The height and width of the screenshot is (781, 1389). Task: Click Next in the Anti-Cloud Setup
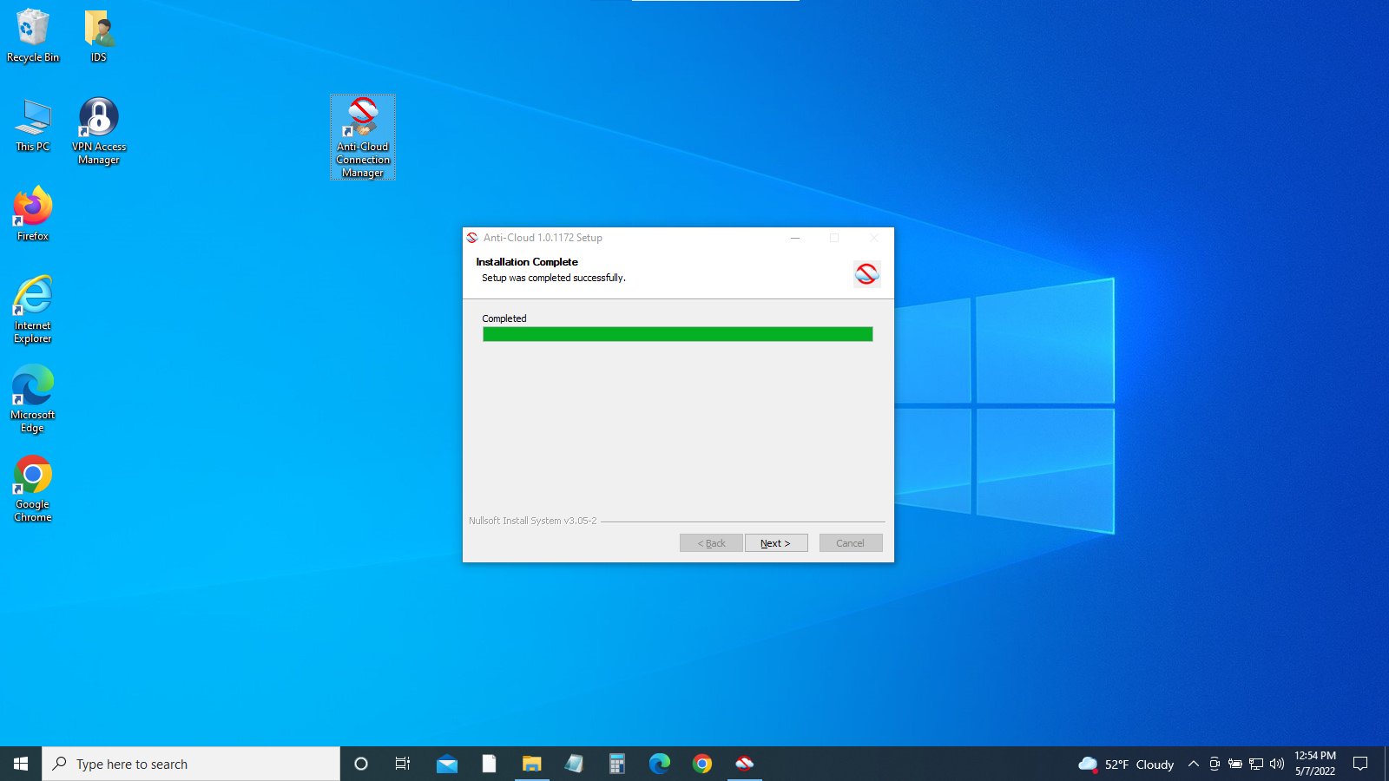776,543
